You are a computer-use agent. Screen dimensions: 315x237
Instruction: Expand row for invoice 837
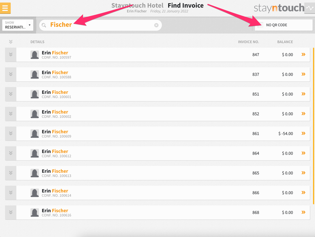[x=11, y=74]
